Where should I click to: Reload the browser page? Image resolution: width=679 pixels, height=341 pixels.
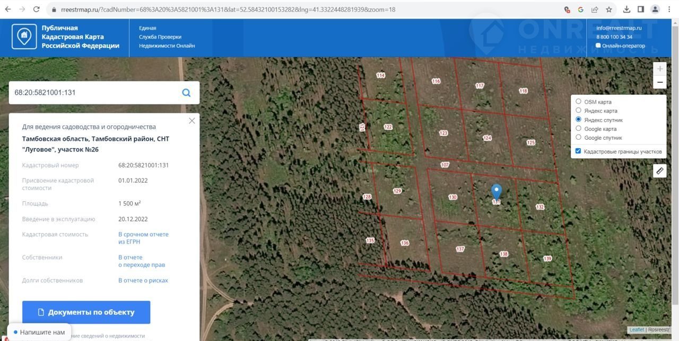click(36, 9)
